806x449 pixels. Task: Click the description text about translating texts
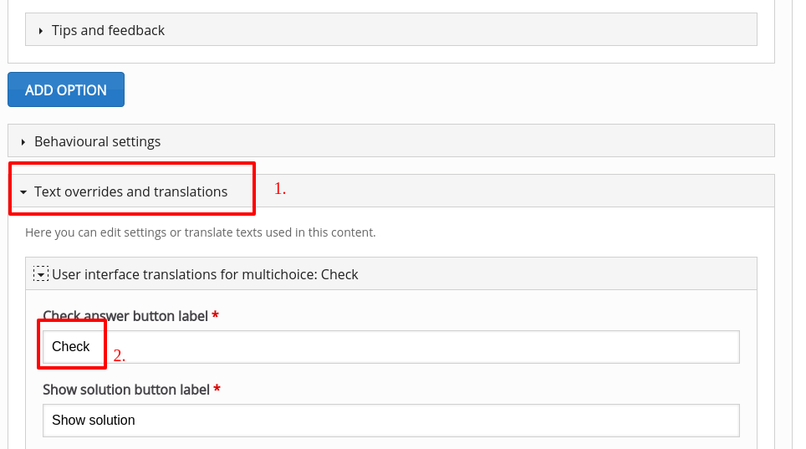(201, 232)
